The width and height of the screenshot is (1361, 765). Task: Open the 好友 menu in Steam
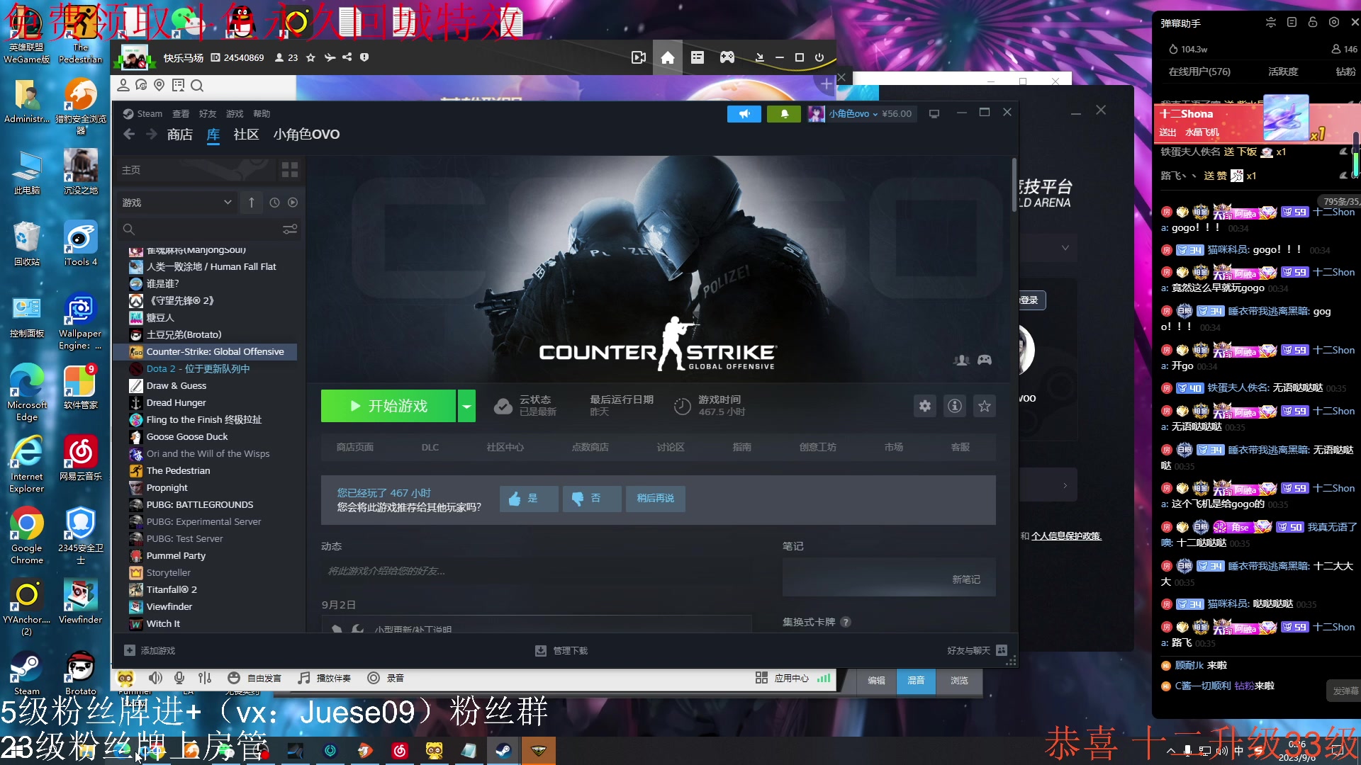[x=208, y=114]
